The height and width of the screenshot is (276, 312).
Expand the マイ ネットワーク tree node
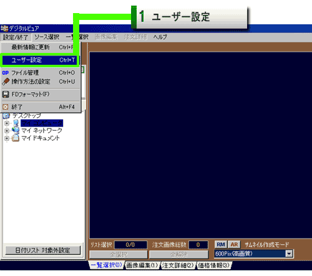(x=7, y=131)
